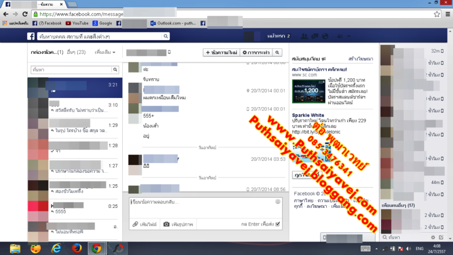Switch to the Other (23) tab
The width and height of the screenshot is (453, 255).
(76, 52)
